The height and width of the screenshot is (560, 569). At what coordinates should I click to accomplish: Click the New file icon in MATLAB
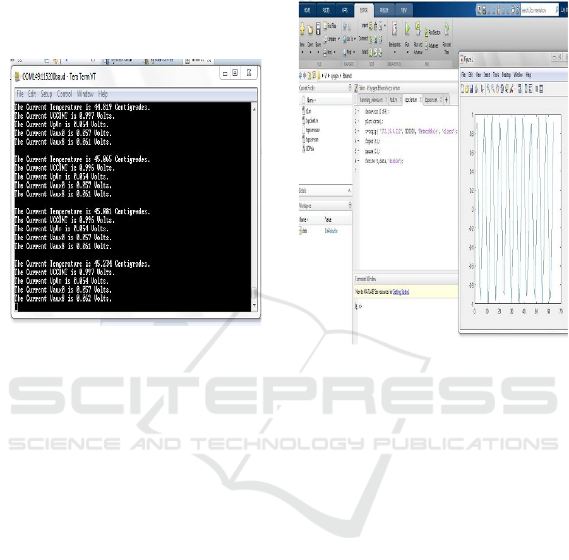point(302,30)
